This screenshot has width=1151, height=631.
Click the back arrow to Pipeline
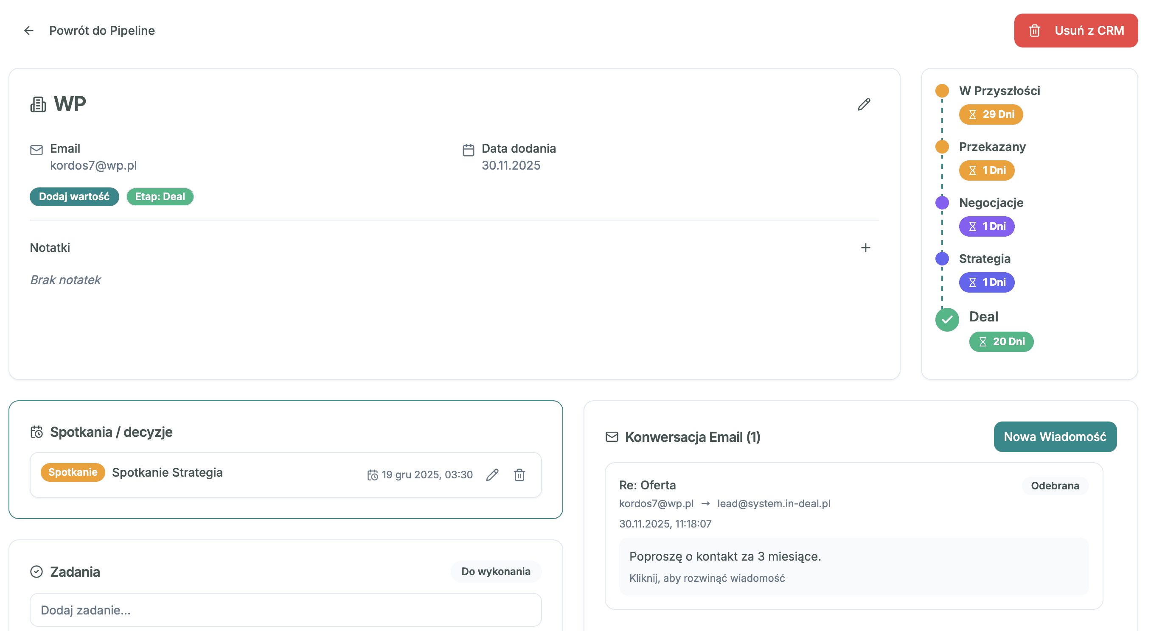point(28,31)
